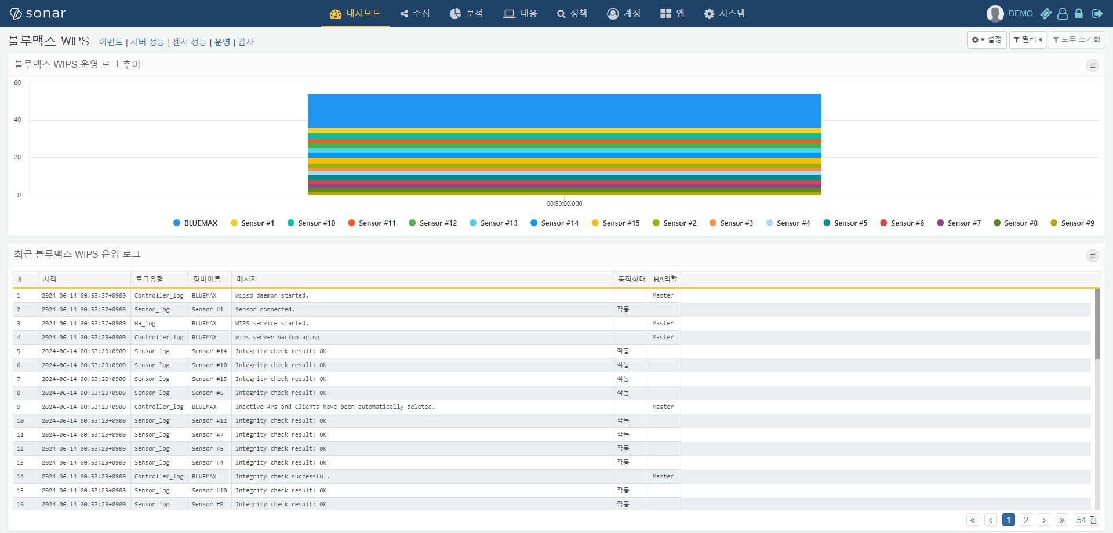Open the DEMO user avatar

tap(995, 13)
